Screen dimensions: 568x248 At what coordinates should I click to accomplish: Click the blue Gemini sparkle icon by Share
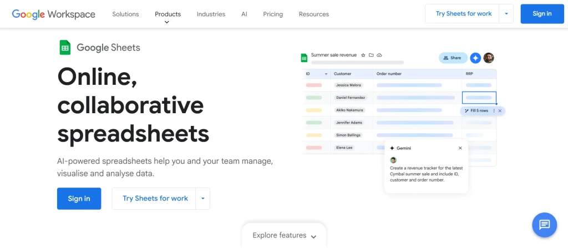(475, 58)
